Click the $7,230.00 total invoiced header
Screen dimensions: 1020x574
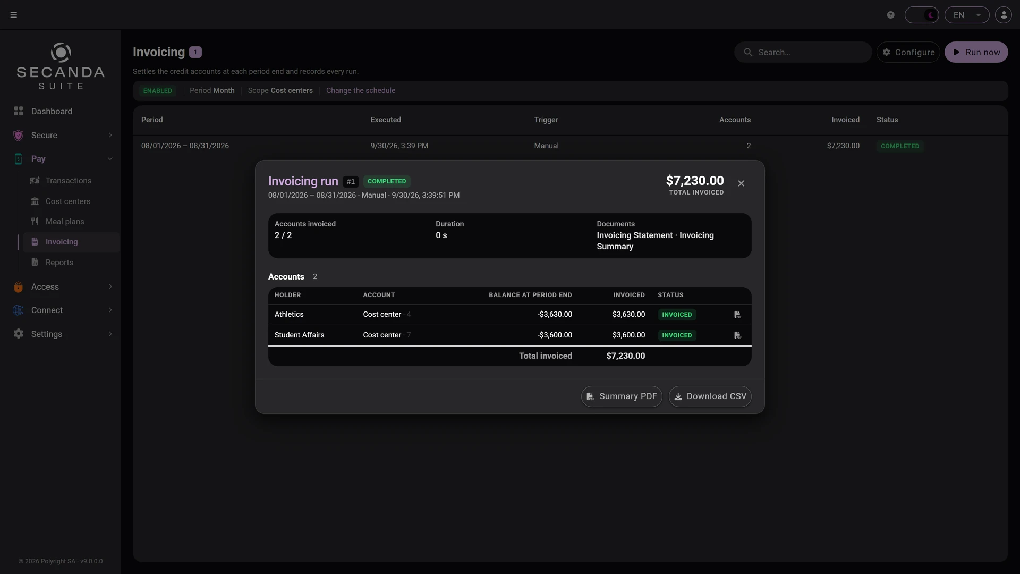point(695,181)
